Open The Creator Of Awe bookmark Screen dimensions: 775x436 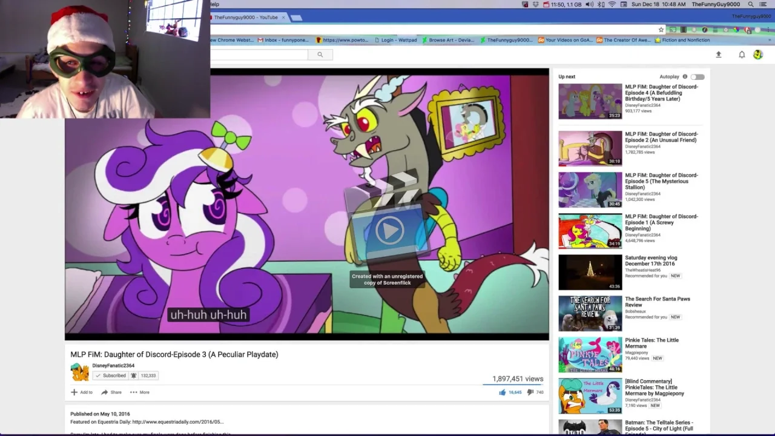(624, 40)
